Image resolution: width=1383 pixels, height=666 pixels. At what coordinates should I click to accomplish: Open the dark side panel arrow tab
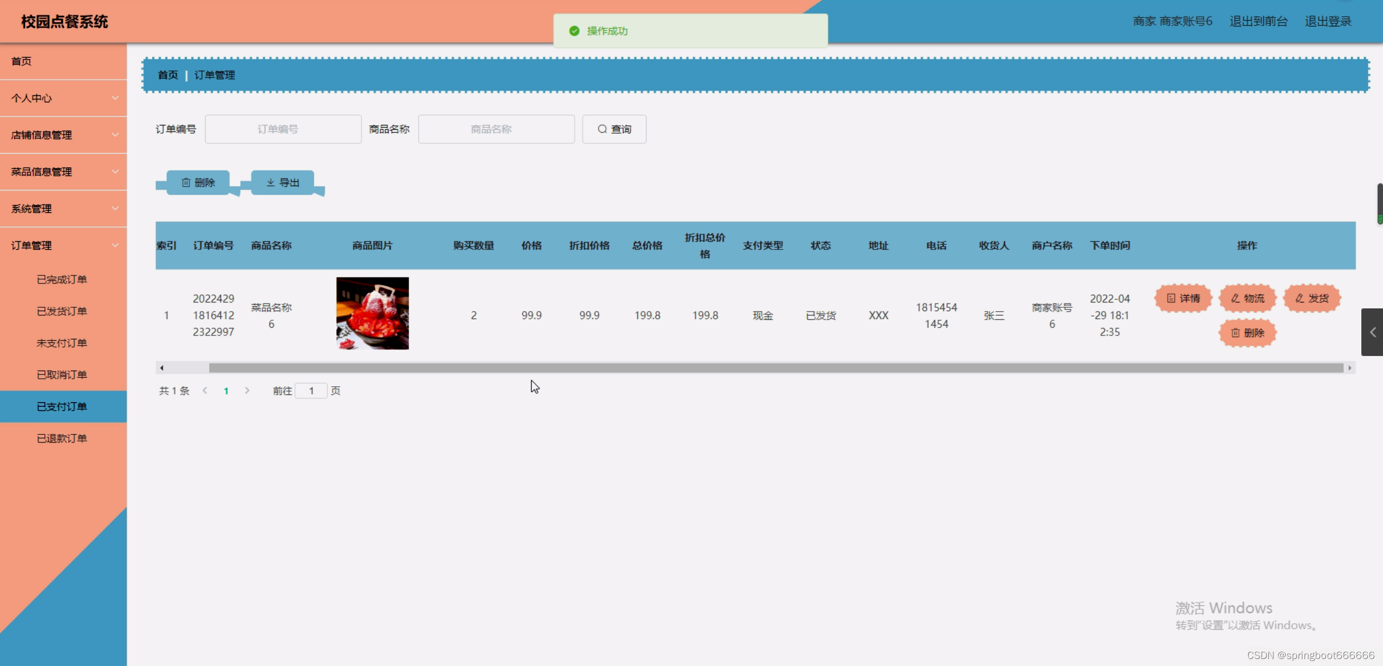[x=1372, y=332]
